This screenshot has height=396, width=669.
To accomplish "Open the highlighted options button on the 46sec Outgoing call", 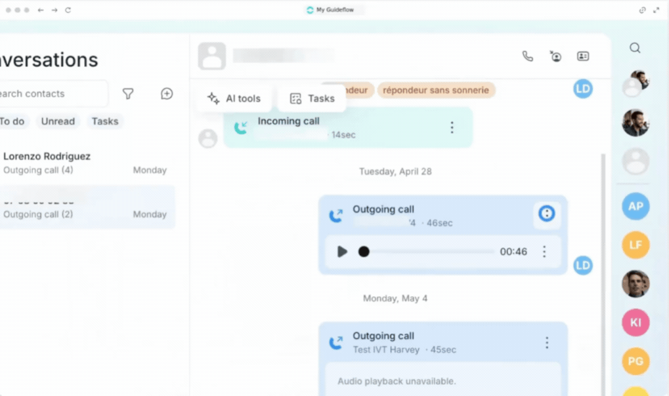I will (x=546, y=214).
